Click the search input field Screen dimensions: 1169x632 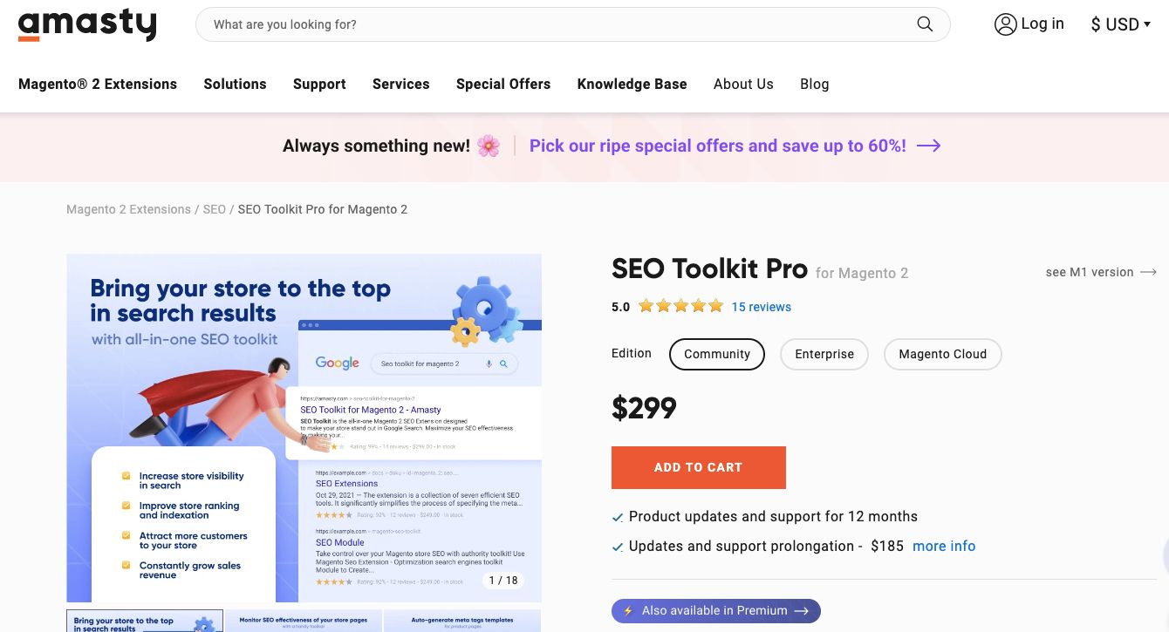[x=523, y=24]
